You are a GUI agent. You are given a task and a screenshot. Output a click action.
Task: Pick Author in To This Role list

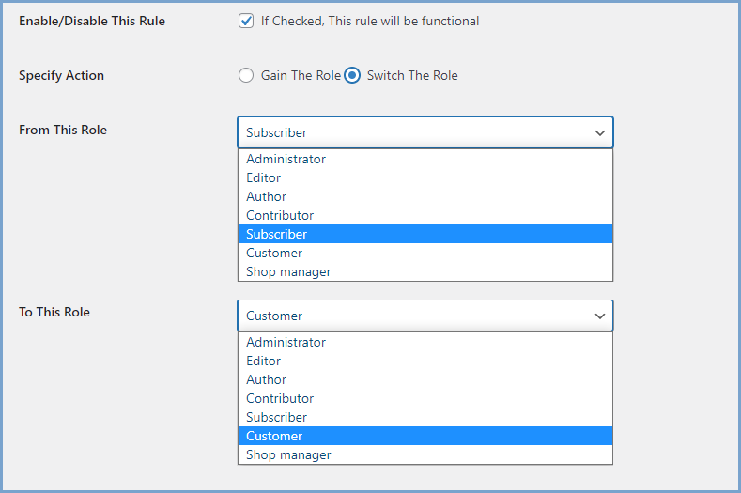(x=267, y=379)
